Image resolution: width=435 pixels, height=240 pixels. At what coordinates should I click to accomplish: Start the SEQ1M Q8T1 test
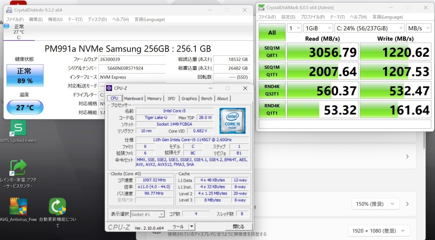coord(272,52)
